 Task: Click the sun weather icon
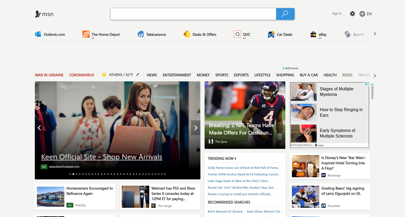click(104, 75)
